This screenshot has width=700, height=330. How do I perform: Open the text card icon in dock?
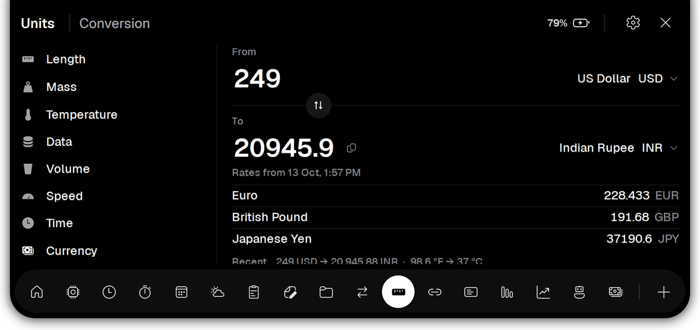tap(471, 292)
